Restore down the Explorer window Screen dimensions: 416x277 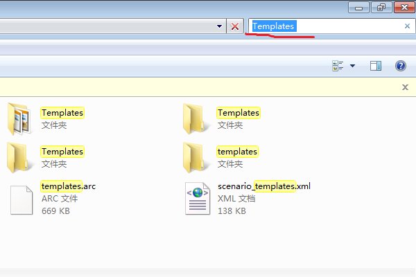coord(381,6)
